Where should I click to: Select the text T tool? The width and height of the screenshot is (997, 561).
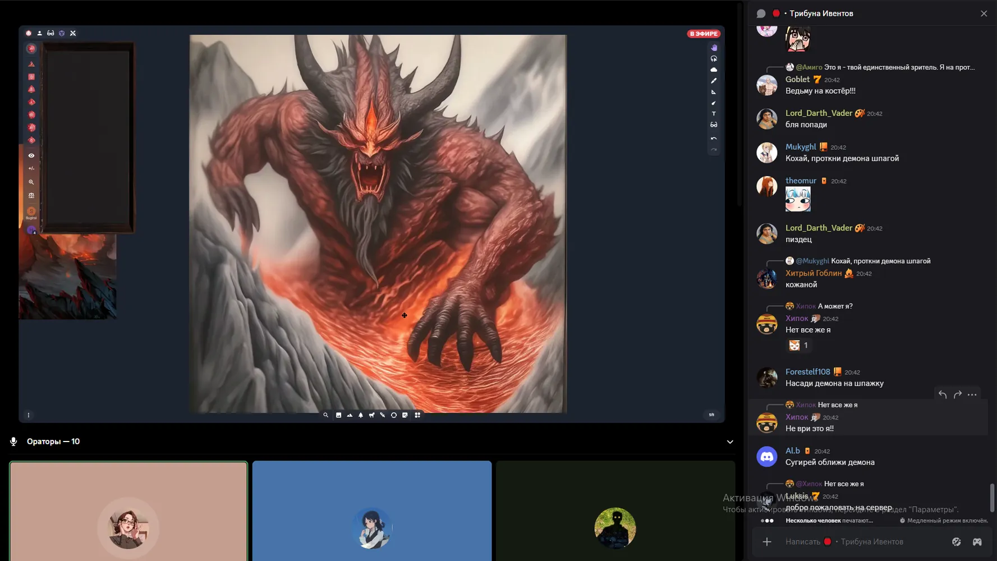(714, 114)
